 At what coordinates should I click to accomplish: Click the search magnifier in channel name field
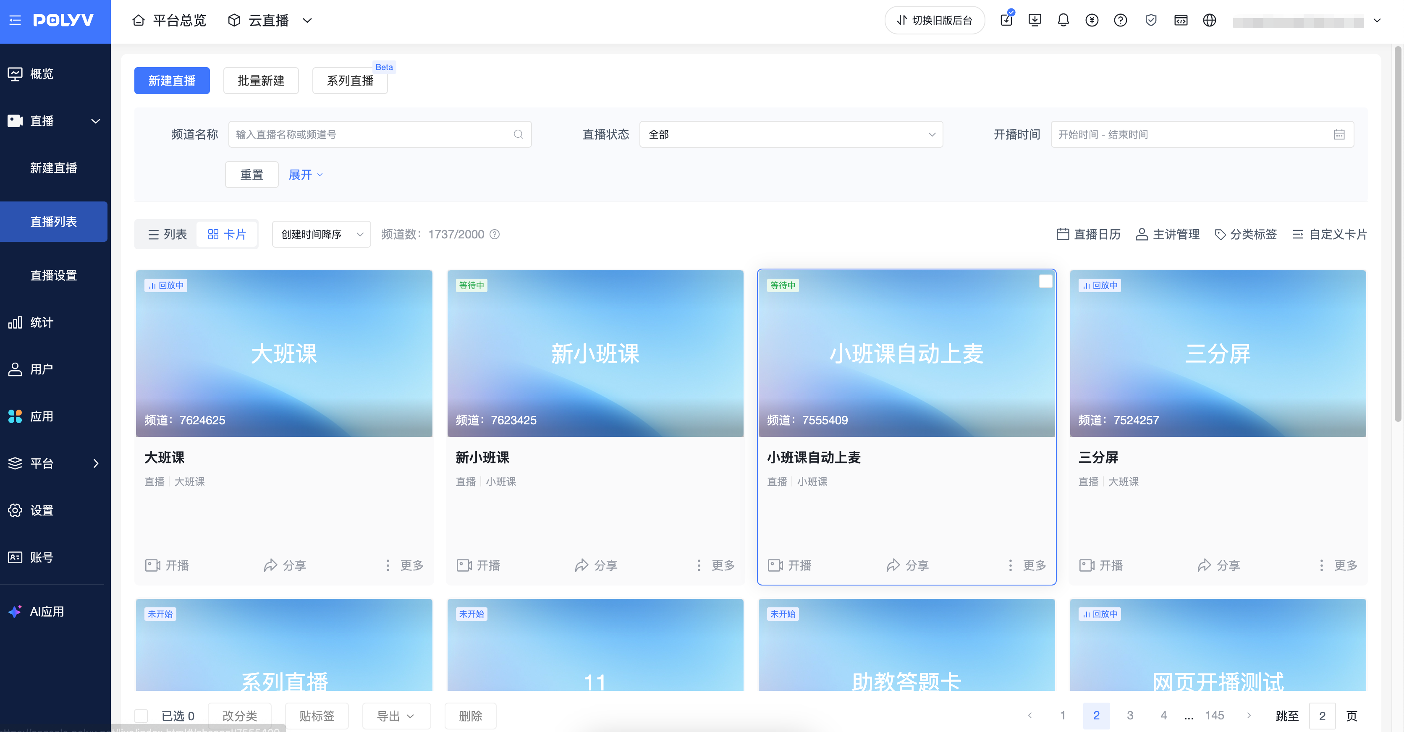click(519, 134)
